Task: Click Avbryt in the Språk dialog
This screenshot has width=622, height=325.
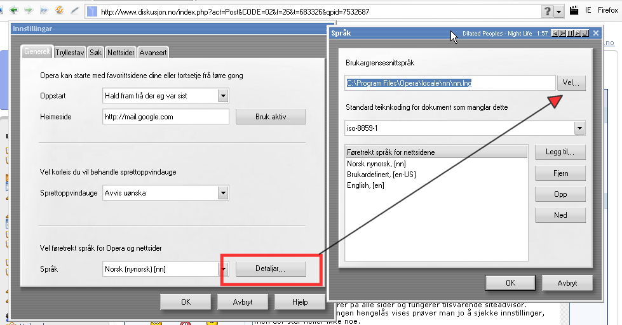Action: click(567, 283)
